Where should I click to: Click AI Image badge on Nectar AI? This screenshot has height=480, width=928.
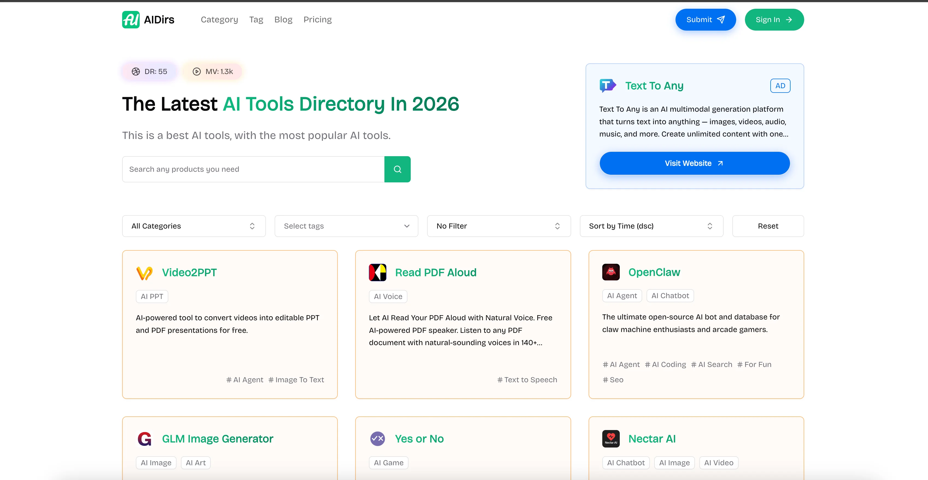pyautogui.click(x=674, y=463)
